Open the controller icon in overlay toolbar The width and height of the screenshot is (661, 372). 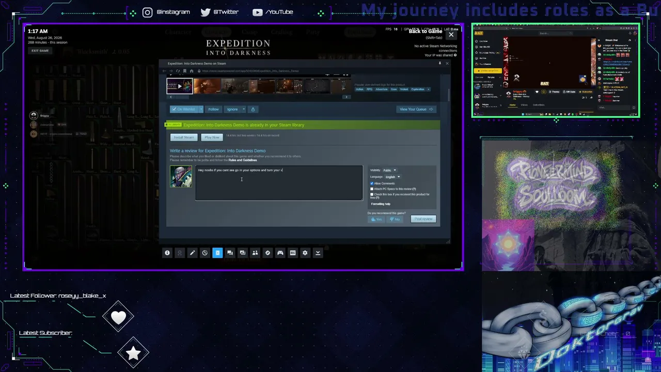coord(280,253)
